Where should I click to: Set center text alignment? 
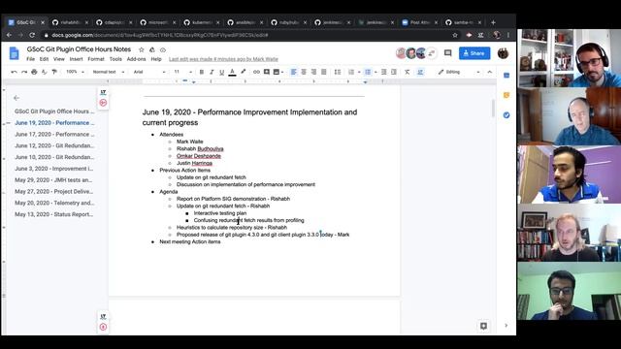(304, 72)
